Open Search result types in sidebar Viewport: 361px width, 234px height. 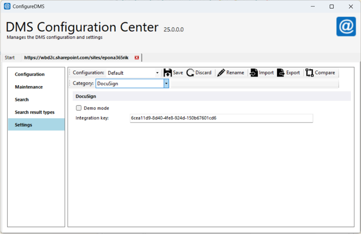click(x=35, y=112)
